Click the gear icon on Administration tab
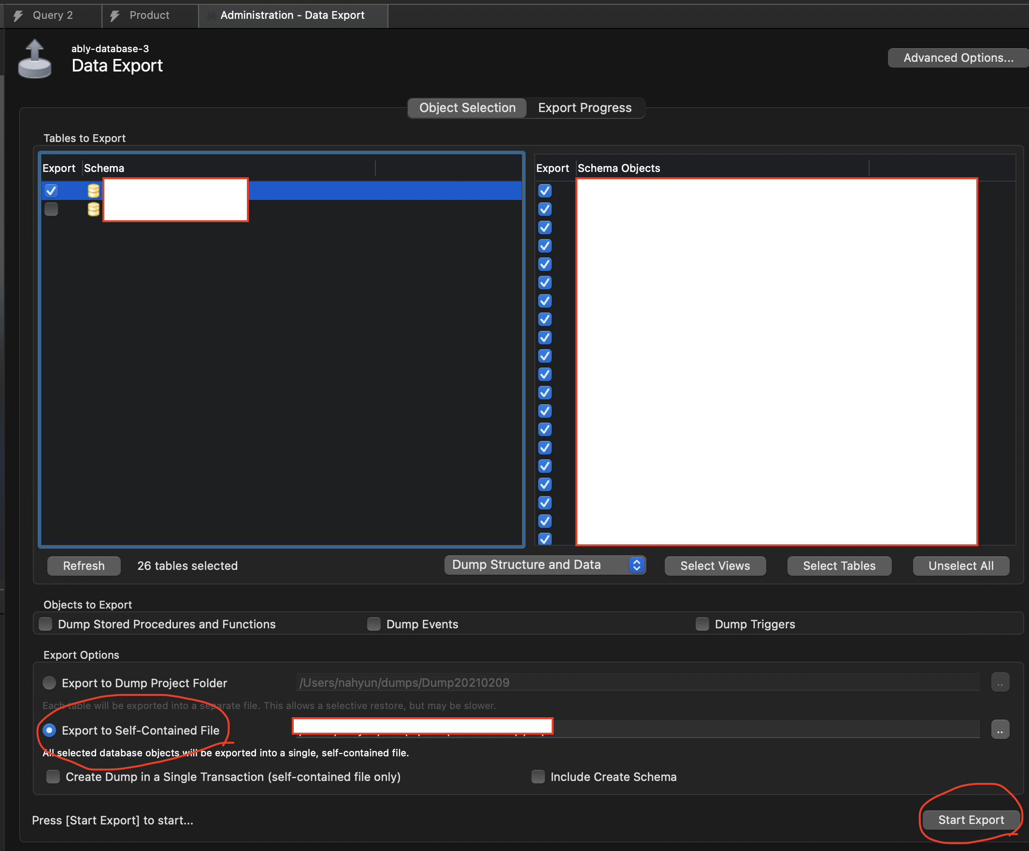 click(x=211, y=16)
